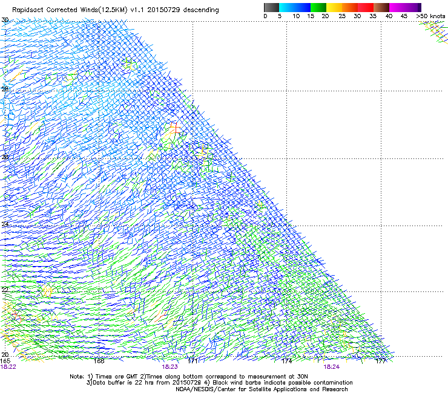Click the purple time label 18:24

click(x=331, y=367)
